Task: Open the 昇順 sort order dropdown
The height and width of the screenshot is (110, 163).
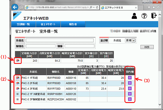Action: (x=130, y=41)
